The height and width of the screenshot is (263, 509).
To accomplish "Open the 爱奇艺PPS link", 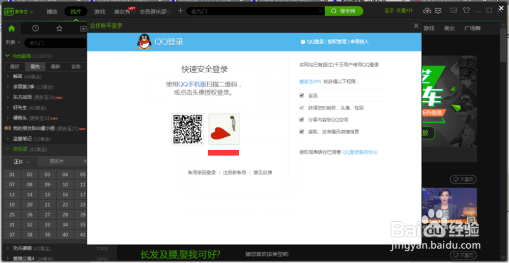I will click(310, 82).
